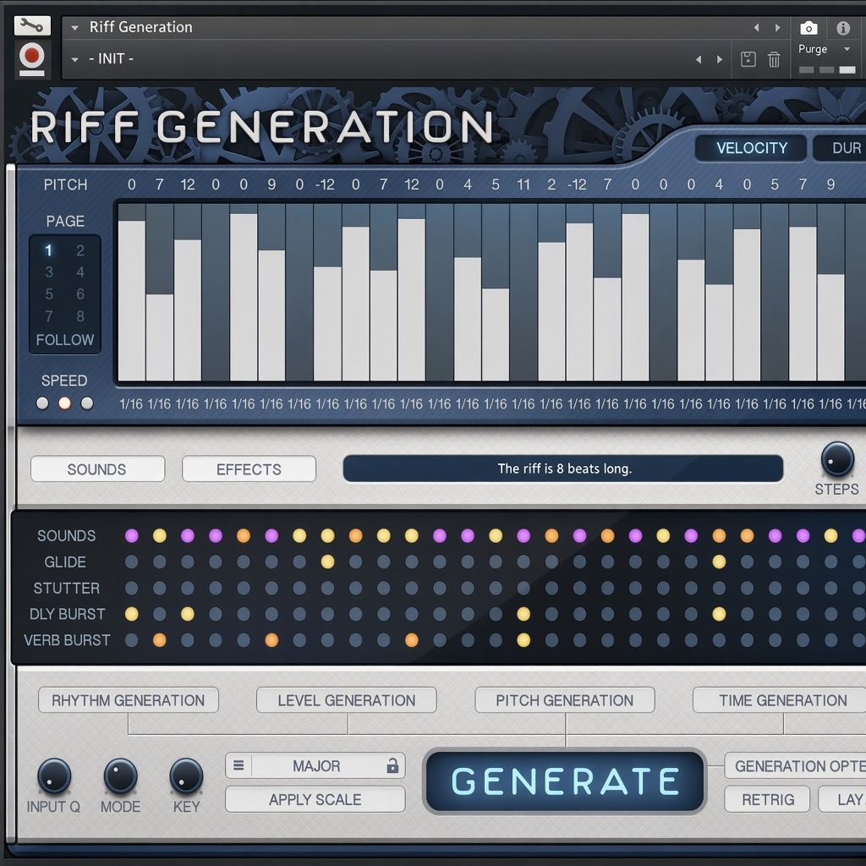Select the third SPEED radio dot
The image size is (866, 866).
(87, 403)
